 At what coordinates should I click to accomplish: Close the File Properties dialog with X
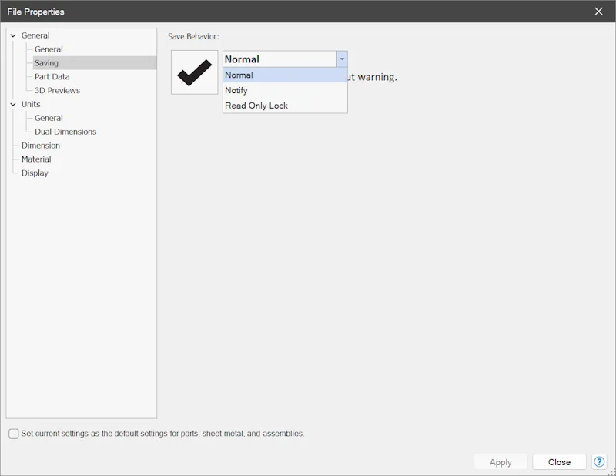(599, 12)
